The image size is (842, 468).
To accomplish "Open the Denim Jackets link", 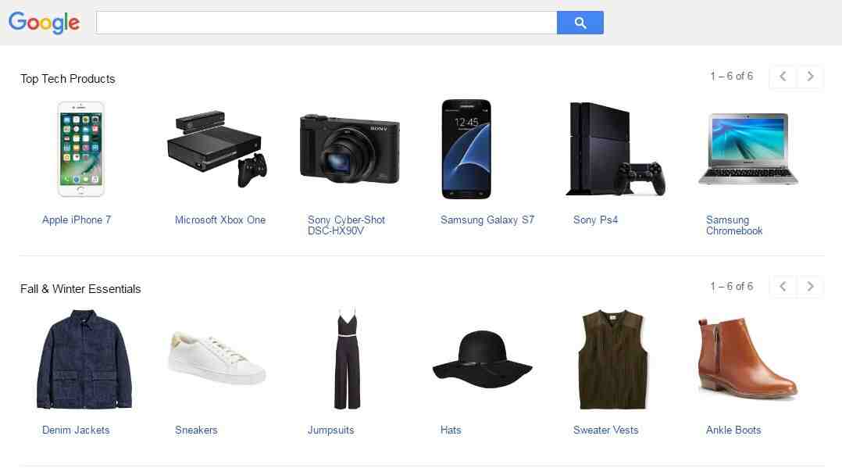I will [x=76, y=430].
